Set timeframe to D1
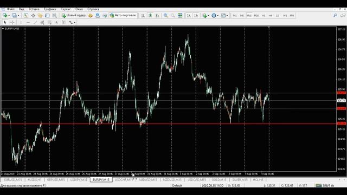The image size is (347, 195). tap(278, 16)
